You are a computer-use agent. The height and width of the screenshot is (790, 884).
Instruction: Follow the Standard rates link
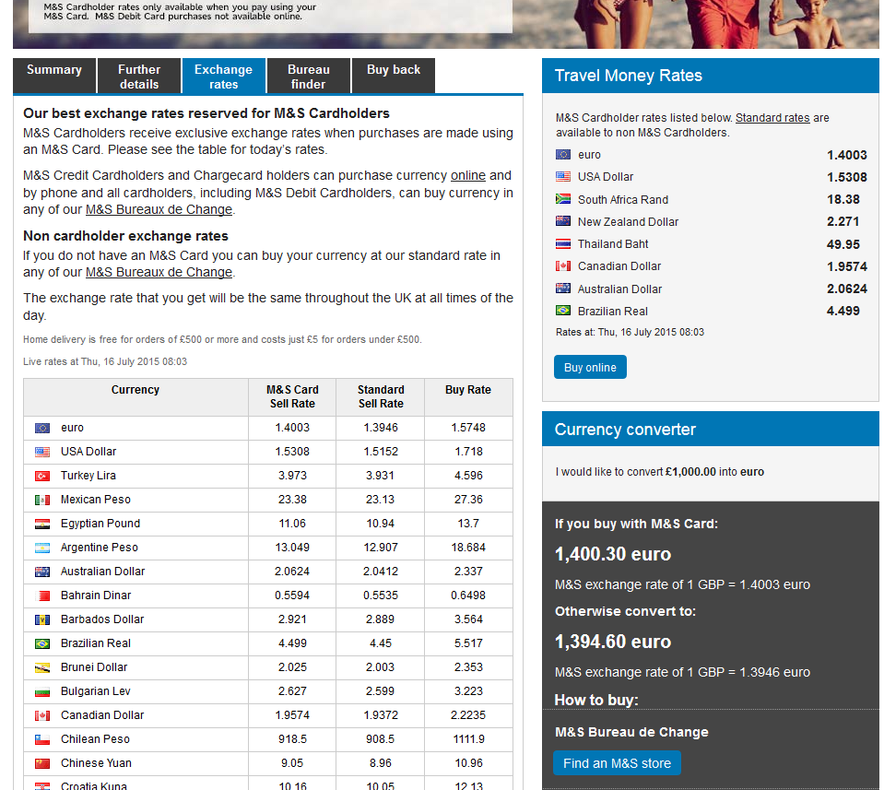tap(772, 118)
